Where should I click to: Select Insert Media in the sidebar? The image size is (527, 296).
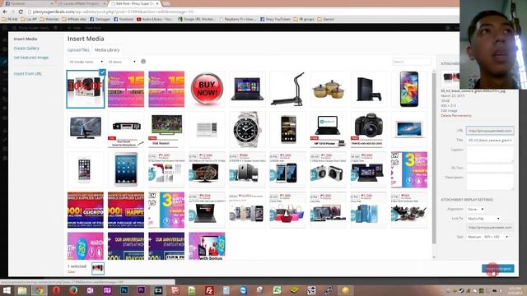(26, 39)
